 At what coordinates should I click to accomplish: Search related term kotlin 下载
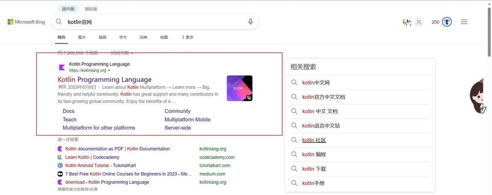click(x=314, y=169)
